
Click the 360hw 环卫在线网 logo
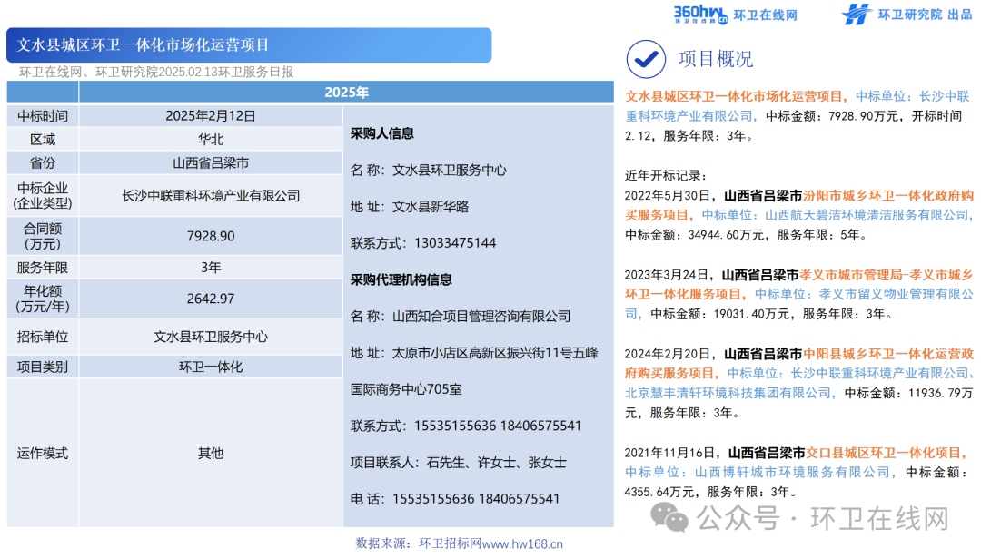[x=735, y=15]
